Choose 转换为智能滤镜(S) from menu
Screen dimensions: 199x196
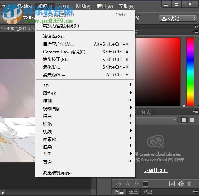(x=85, y=26)
